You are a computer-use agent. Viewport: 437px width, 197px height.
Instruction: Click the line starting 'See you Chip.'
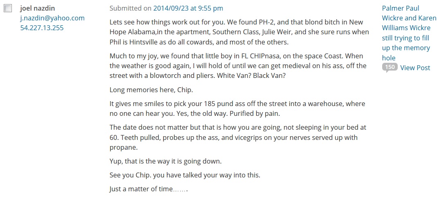click(x=185, y=175)
